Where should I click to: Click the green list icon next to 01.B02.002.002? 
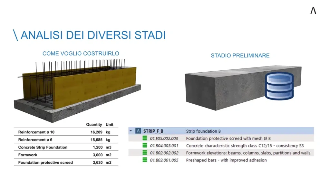[144, 153]
